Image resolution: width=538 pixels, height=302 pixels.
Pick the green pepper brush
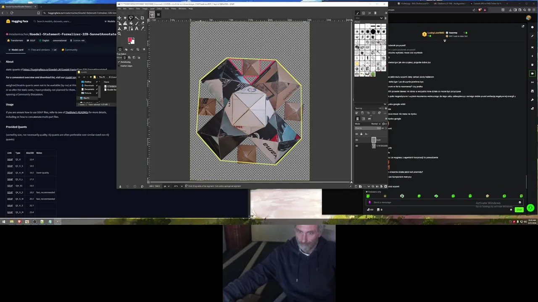pyautogui.click(x=373, y=74)
